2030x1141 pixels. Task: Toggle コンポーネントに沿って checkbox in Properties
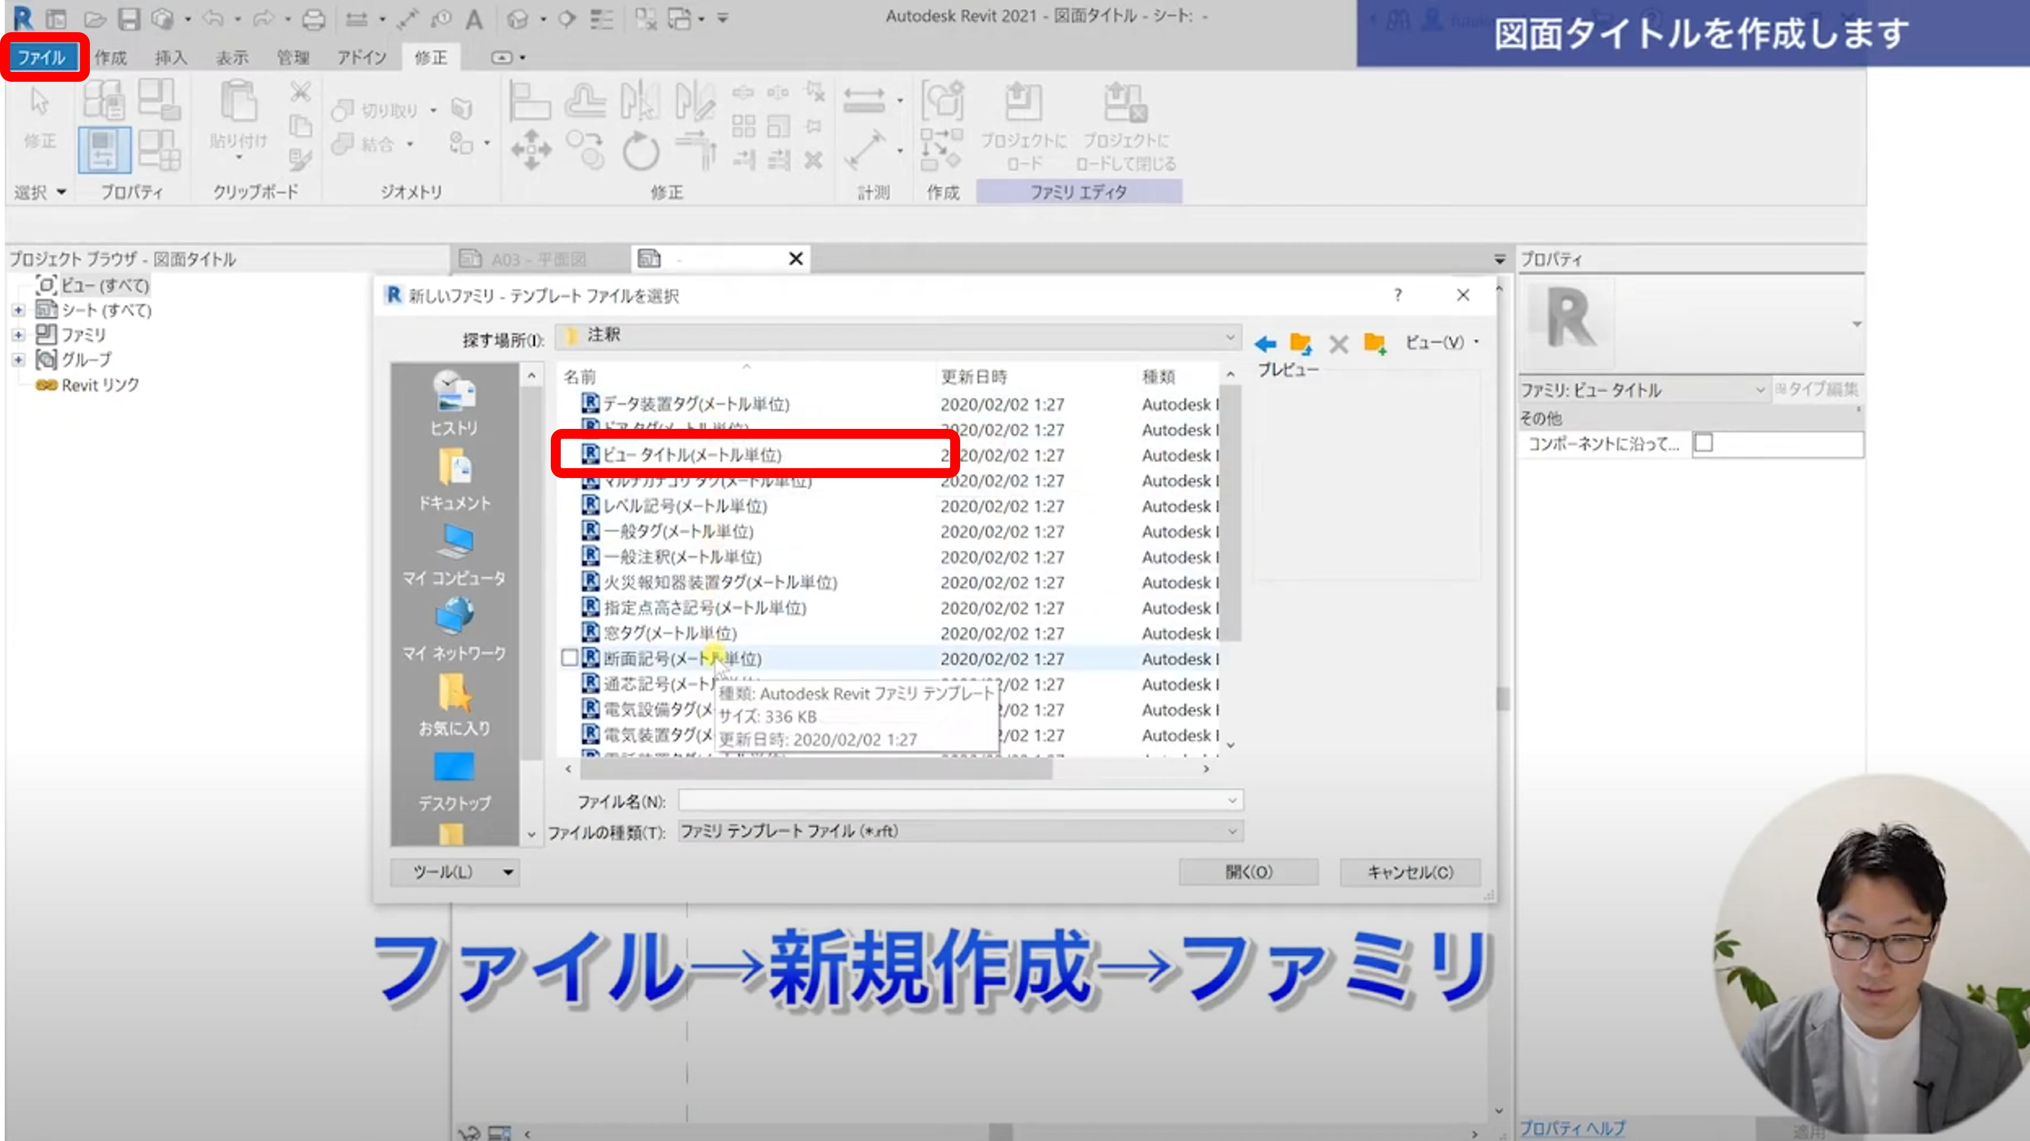tap(1704, 444)
